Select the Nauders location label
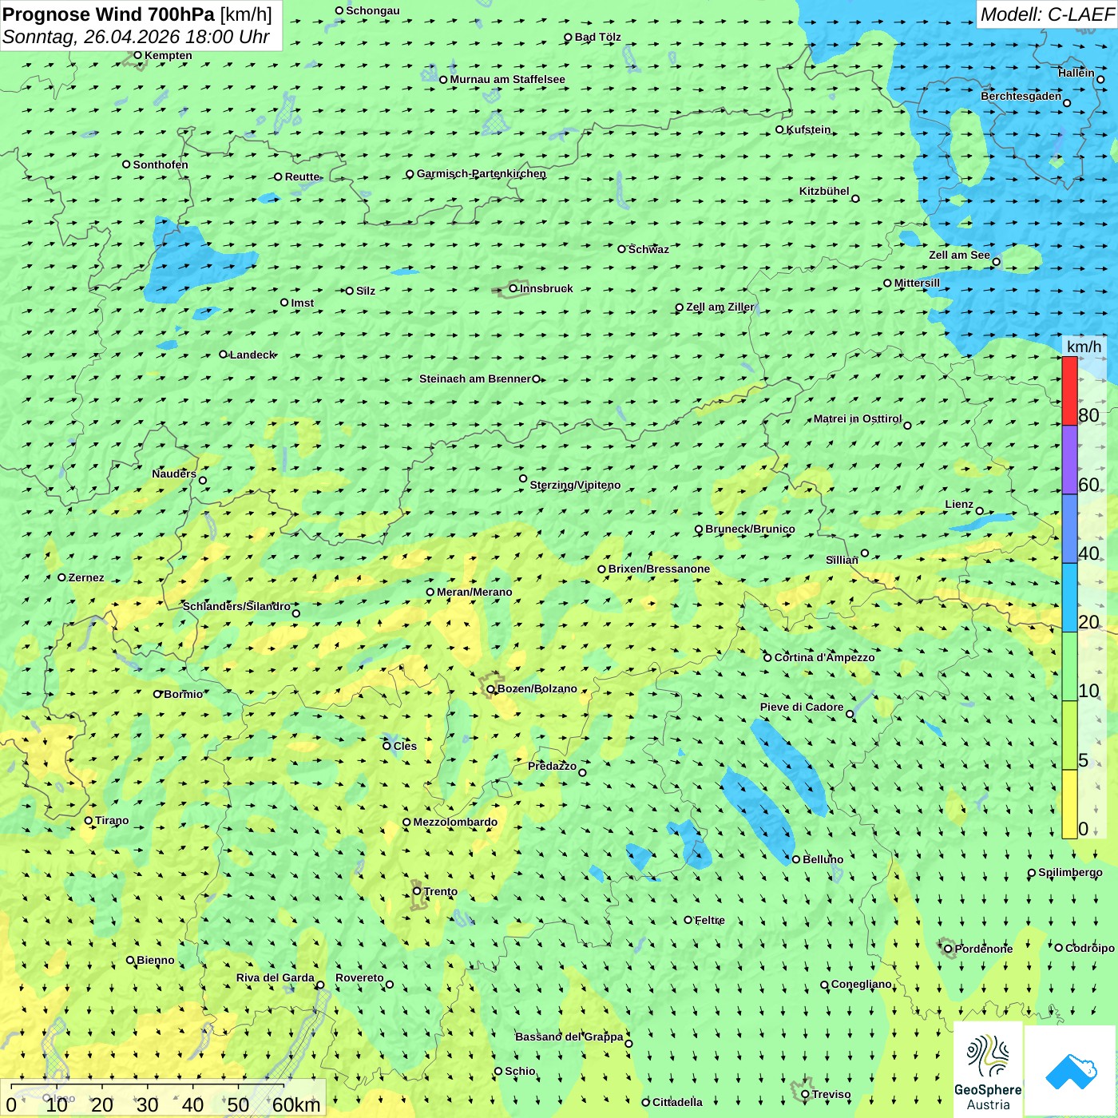Image resolution: width=1118 pixels, height=1118 pixels. (174, 474)
